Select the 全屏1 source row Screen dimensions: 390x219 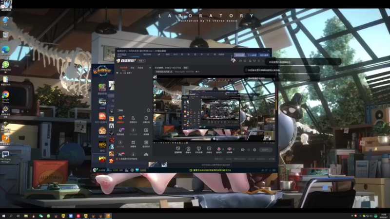134,73
